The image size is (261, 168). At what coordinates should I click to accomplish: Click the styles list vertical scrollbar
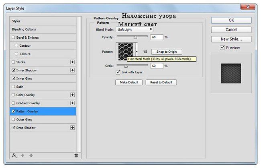(x=79, y=84)
